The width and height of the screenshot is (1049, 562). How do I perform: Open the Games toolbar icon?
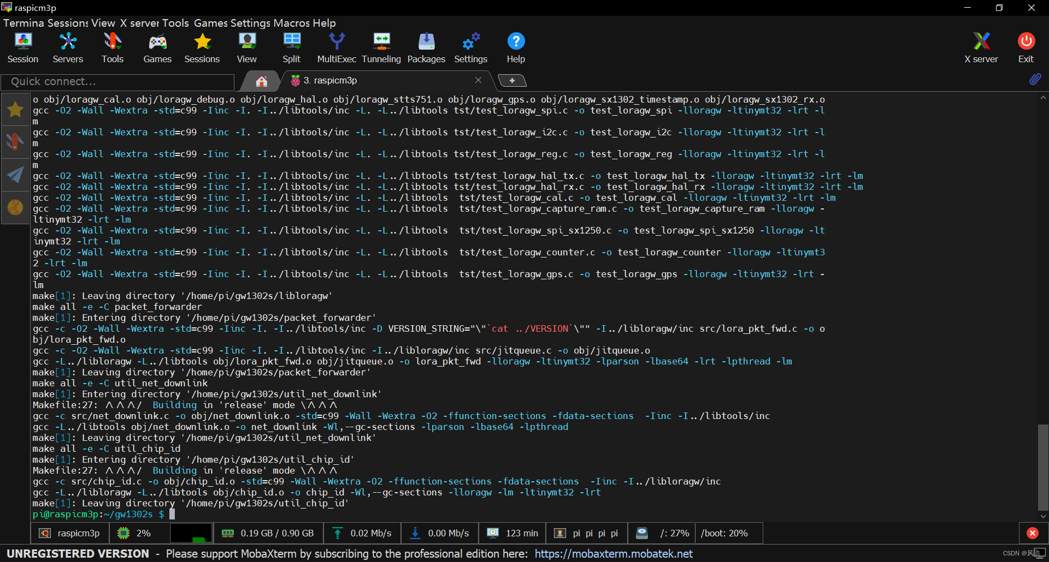tap(157, 48)
